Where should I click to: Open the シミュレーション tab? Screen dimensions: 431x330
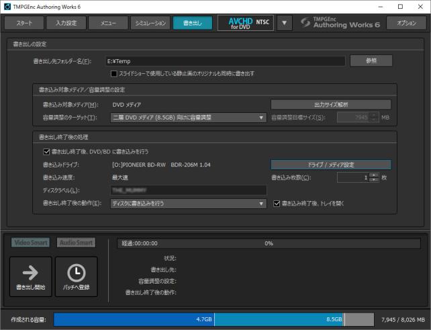[x=150, y=23]
